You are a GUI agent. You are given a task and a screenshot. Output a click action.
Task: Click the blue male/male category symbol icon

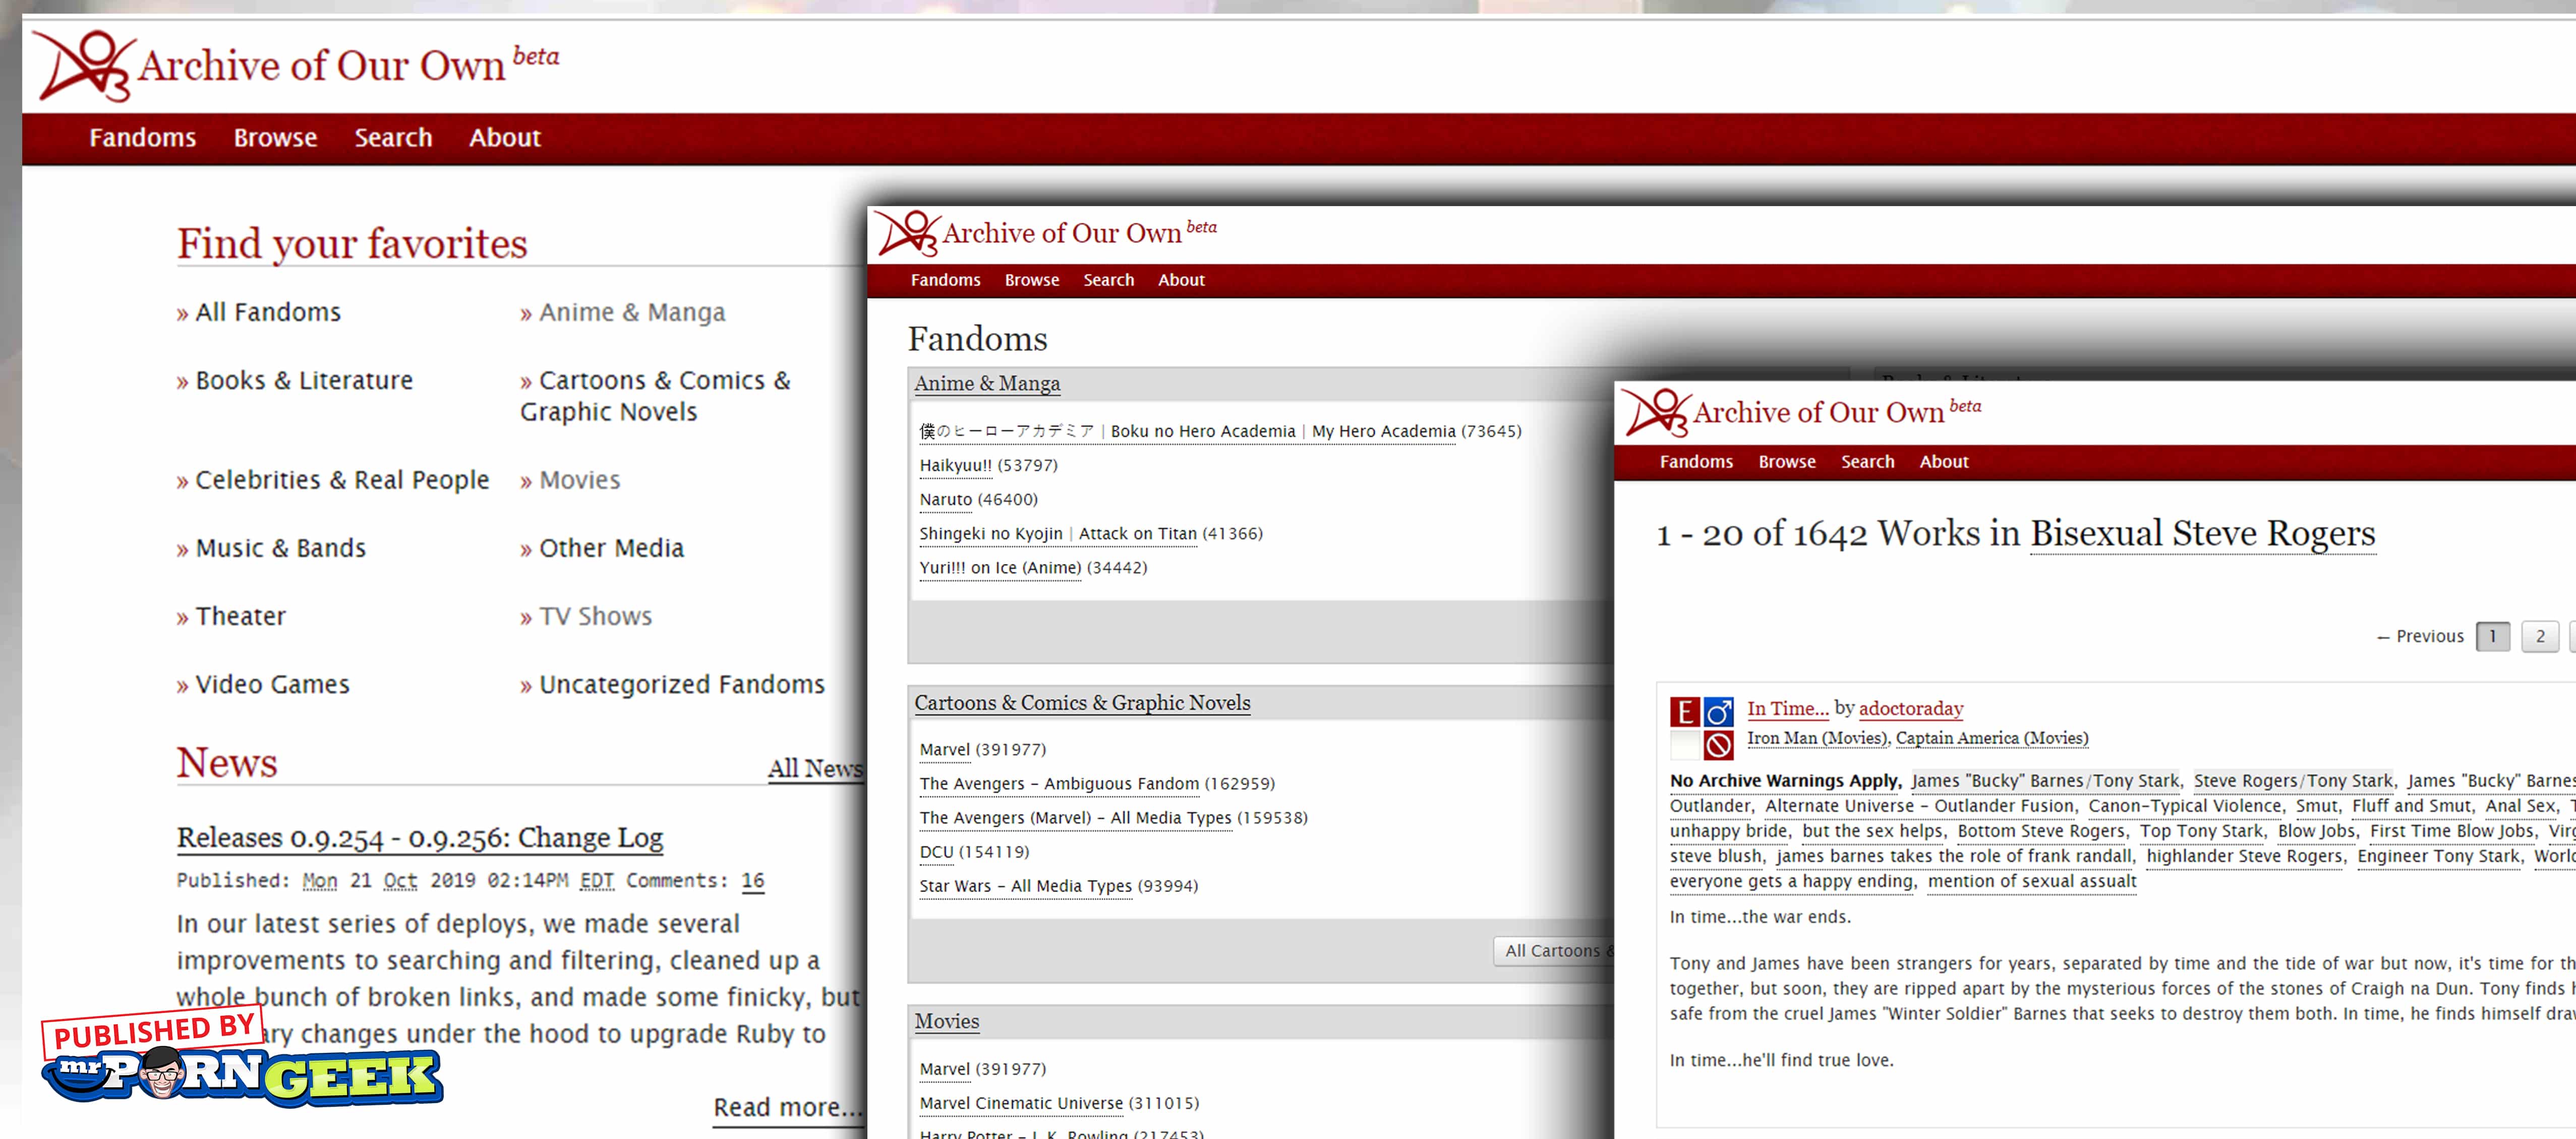[x=1719, y=712]
